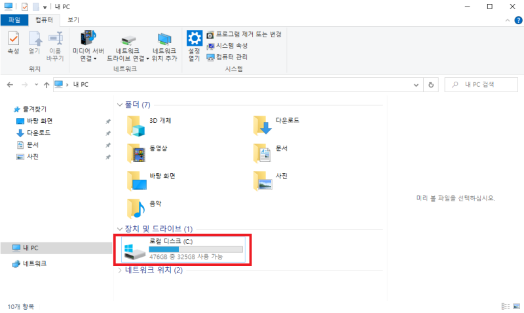Viewport: 524px width, 313px height.
Task: Click the quick access properties checkmark icon
Action: click(x=24, y=7)
